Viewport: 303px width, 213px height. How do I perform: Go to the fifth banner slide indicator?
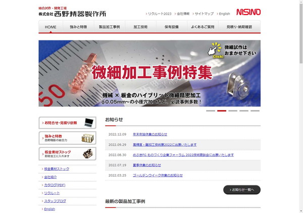coord(255,111)
